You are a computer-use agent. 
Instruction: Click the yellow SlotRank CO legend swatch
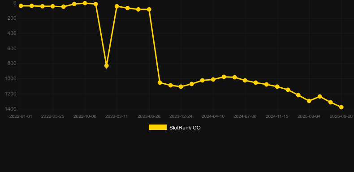pos(158,127)
